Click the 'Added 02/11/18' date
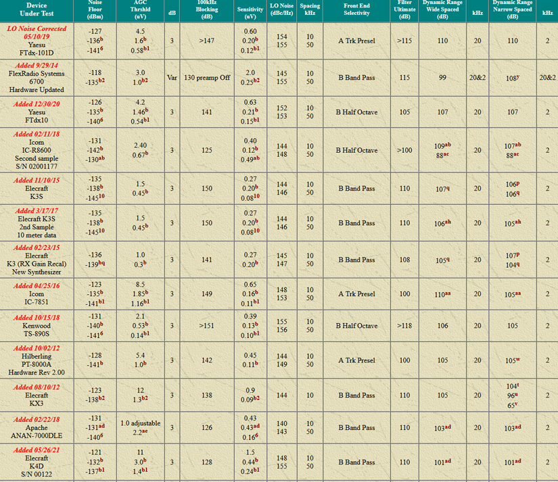This screenshot has width=558, height=482. pos(37,134)
